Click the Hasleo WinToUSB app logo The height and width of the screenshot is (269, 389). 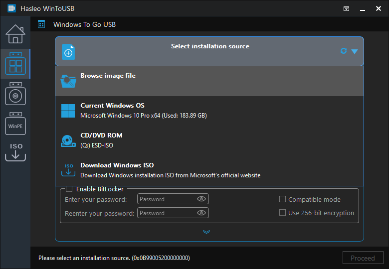(11, 8)
